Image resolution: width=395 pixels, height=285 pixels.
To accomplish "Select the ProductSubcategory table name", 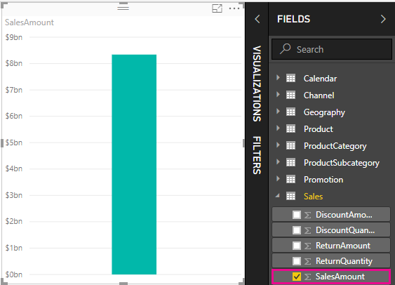I will (342, 163).
